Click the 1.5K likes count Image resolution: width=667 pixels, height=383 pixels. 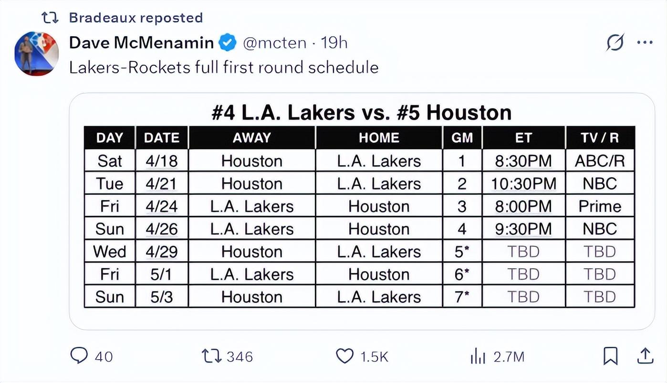(x=374, y=356)
